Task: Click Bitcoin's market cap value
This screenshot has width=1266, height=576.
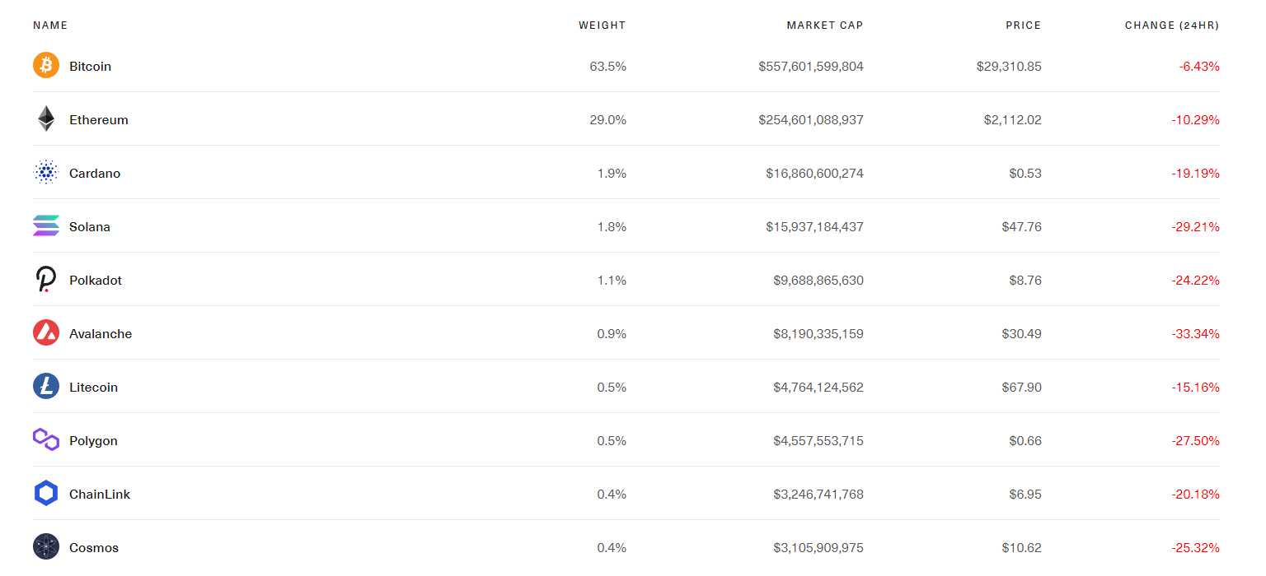Action: coord(811,67)
